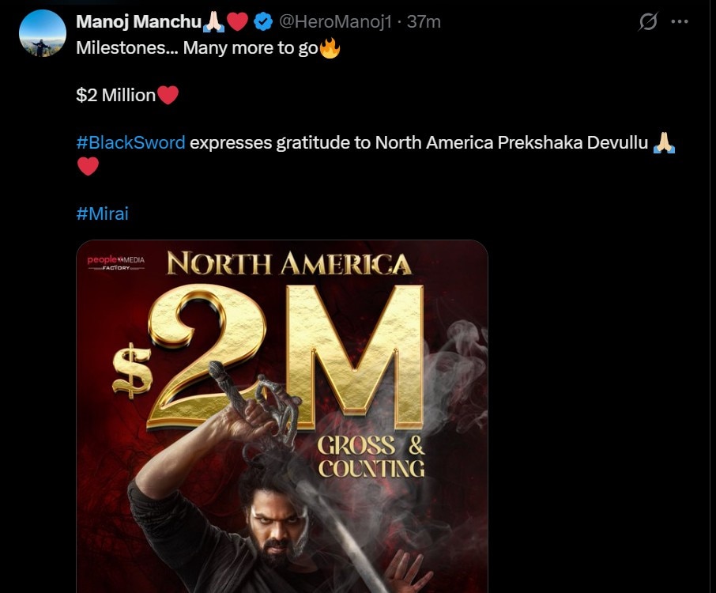Open the $2M North America poster image
716x593 pixels.
click(277, 411)
